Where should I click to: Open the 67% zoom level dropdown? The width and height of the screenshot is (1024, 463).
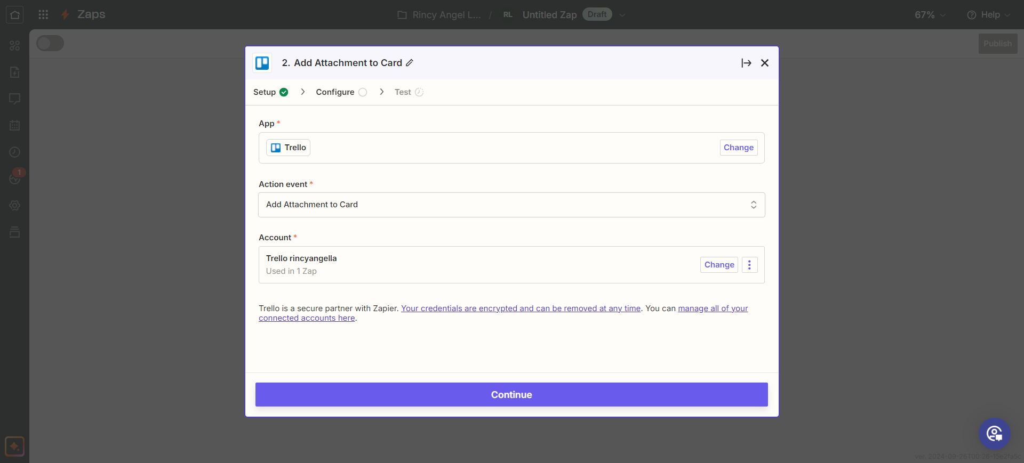pos(930,15)
